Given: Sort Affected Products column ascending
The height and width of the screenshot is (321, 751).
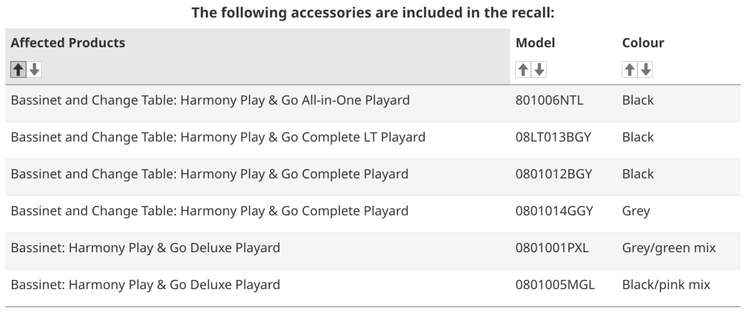Looking at the screenshot, I should point(18,70).
